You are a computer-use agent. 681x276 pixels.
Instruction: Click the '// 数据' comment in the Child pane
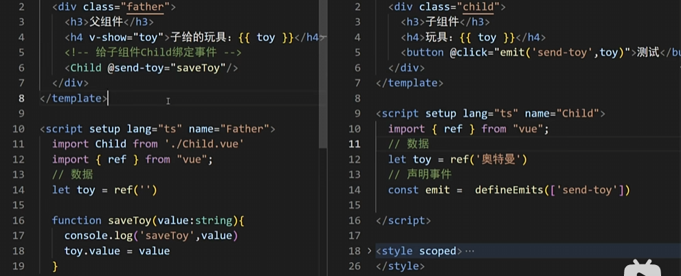tap(409, 144)
